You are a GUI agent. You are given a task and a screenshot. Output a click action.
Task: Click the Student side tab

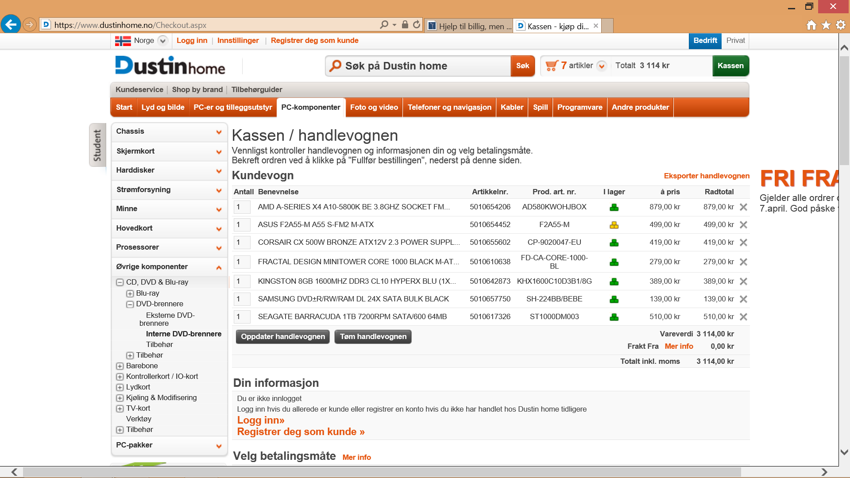pos(97,145)
